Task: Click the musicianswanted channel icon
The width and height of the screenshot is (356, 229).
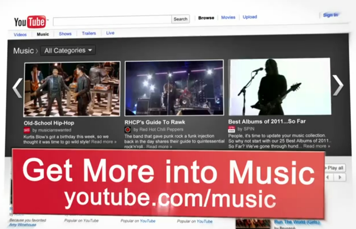Action: pyautogui.click(x=27, y=130)
